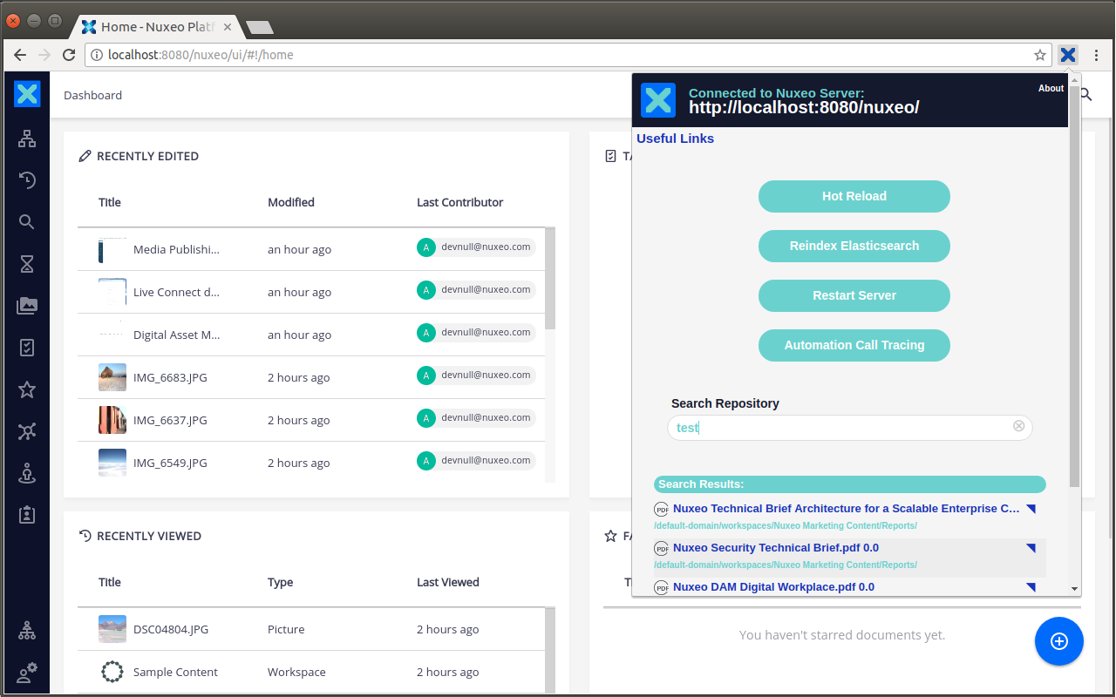Screen dimensions: 1116x697
Task: Click the site info icon in address bar
Action: pos(96,55)
